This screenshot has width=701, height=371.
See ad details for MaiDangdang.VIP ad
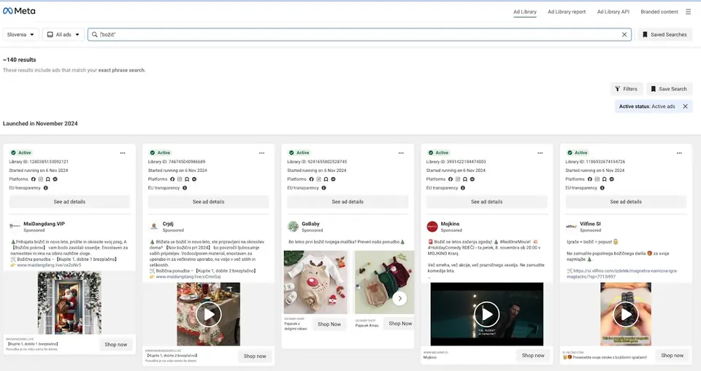69,202
